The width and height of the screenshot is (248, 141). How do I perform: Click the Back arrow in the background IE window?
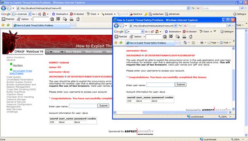point(3,8)
